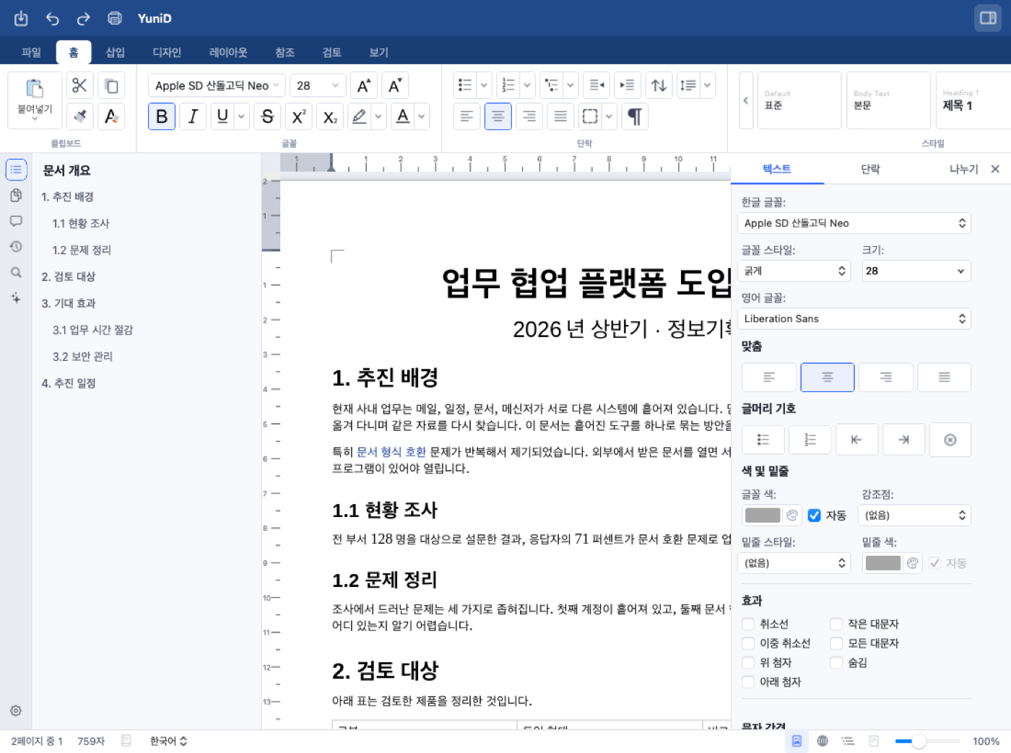Apply italic formatting

tap(193, 116)
